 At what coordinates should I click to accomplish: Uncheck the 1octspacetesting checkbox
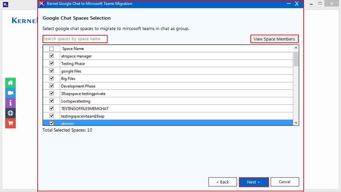coord(51,101)
